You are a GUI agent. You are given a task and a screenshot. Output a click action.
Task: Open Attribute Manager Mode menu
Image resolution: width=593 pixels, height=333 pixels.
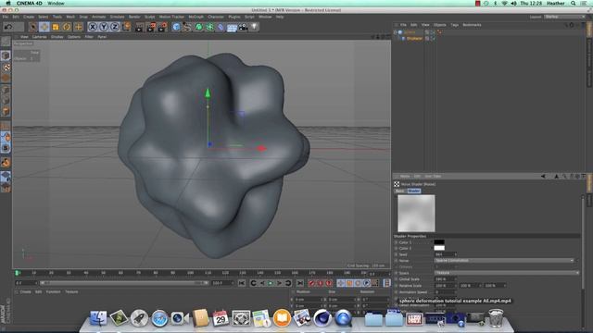(405, 177)
